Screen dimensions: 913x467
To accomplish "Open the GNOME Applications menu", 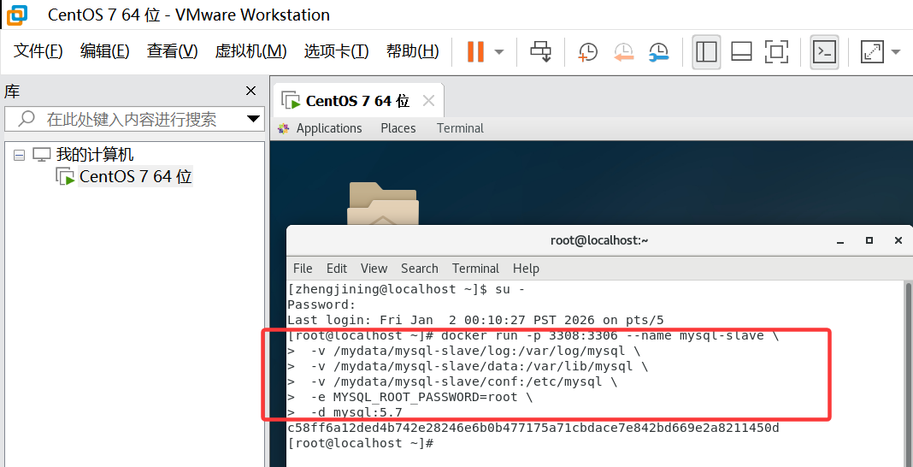I will [x=329, y=128].
